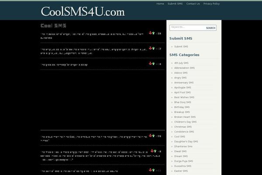The image size is (262, 175).
Task: Open the Dhanteras Sms category
Action: click(183, 147)
